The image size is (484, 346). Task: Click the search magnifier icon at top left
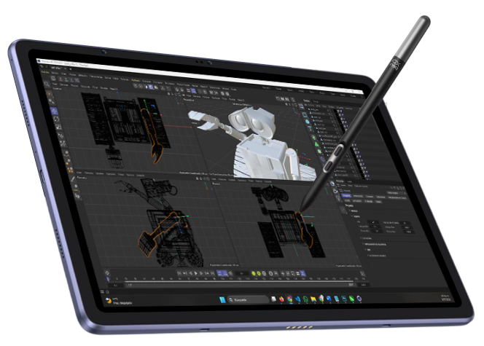point(48,83)
